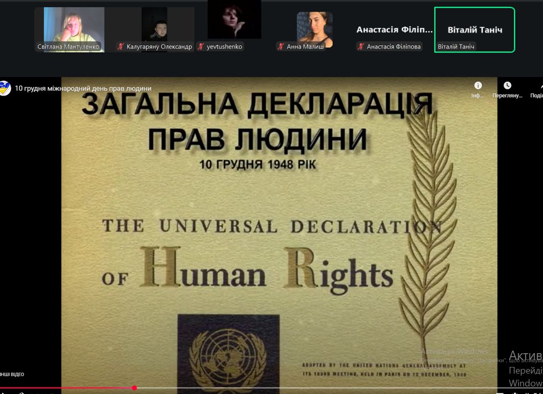Open the video info (i) overlay icon
The width and height of the screenshot is (543, 394).
click(478, 86)
